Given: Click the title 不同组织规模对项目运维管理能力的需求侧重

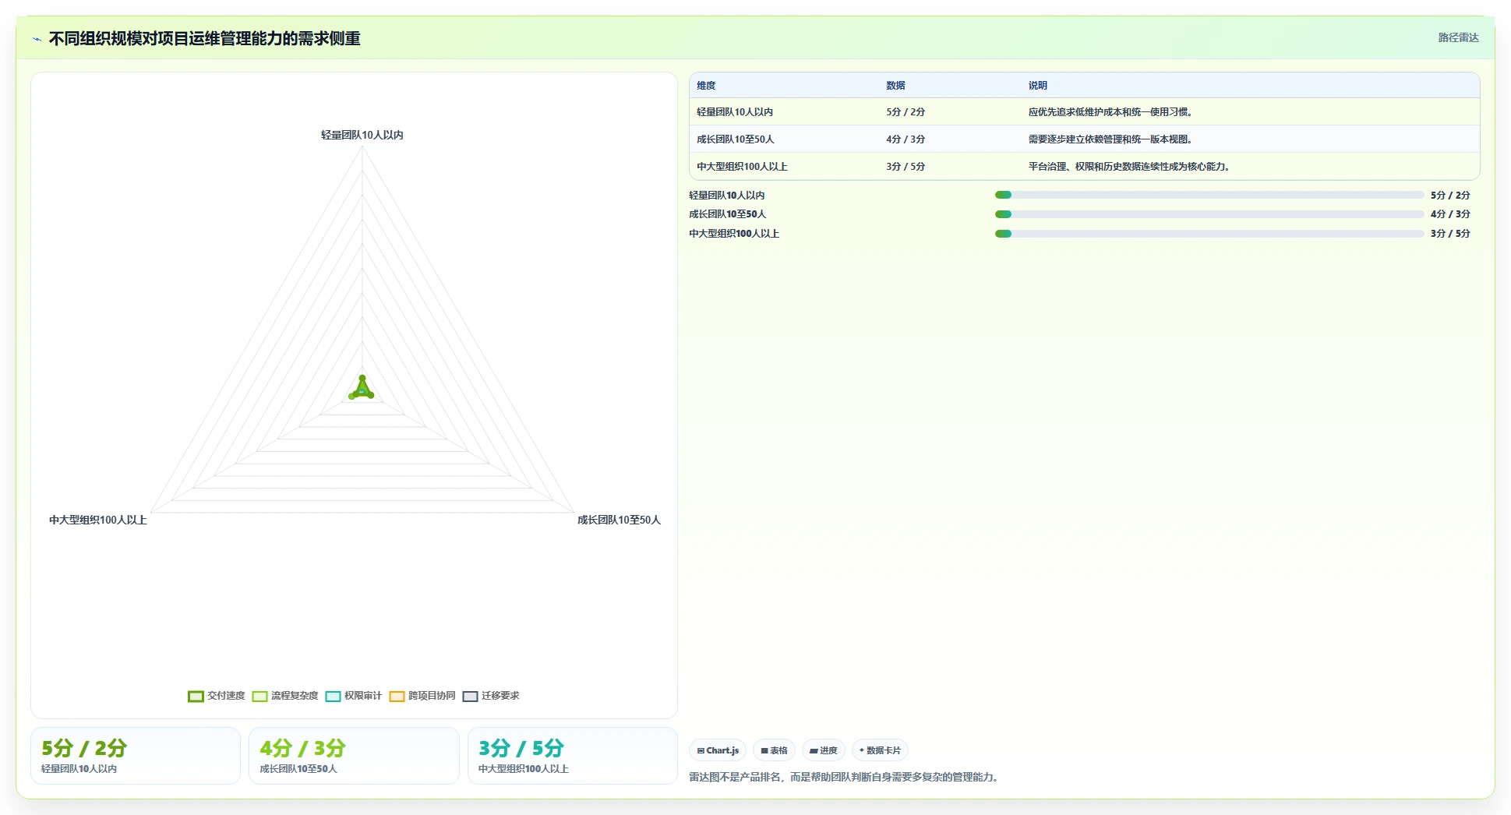Looking at the screenshot, I should 204,38.
